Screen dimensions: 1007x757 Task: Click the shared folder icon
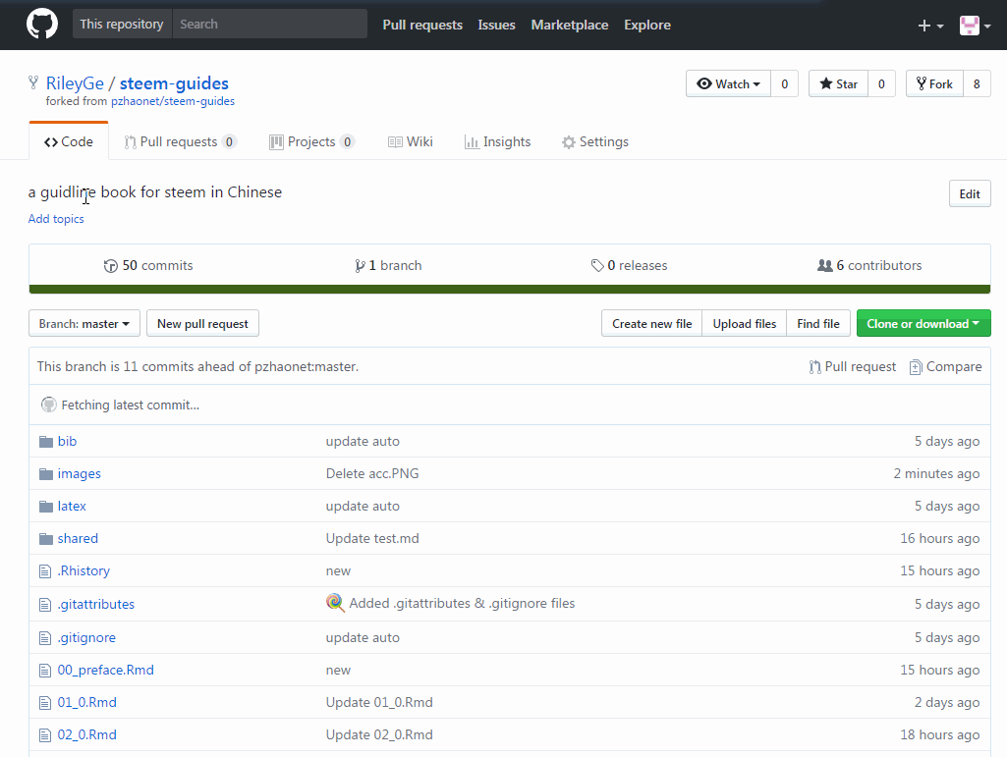pos(45,539)
